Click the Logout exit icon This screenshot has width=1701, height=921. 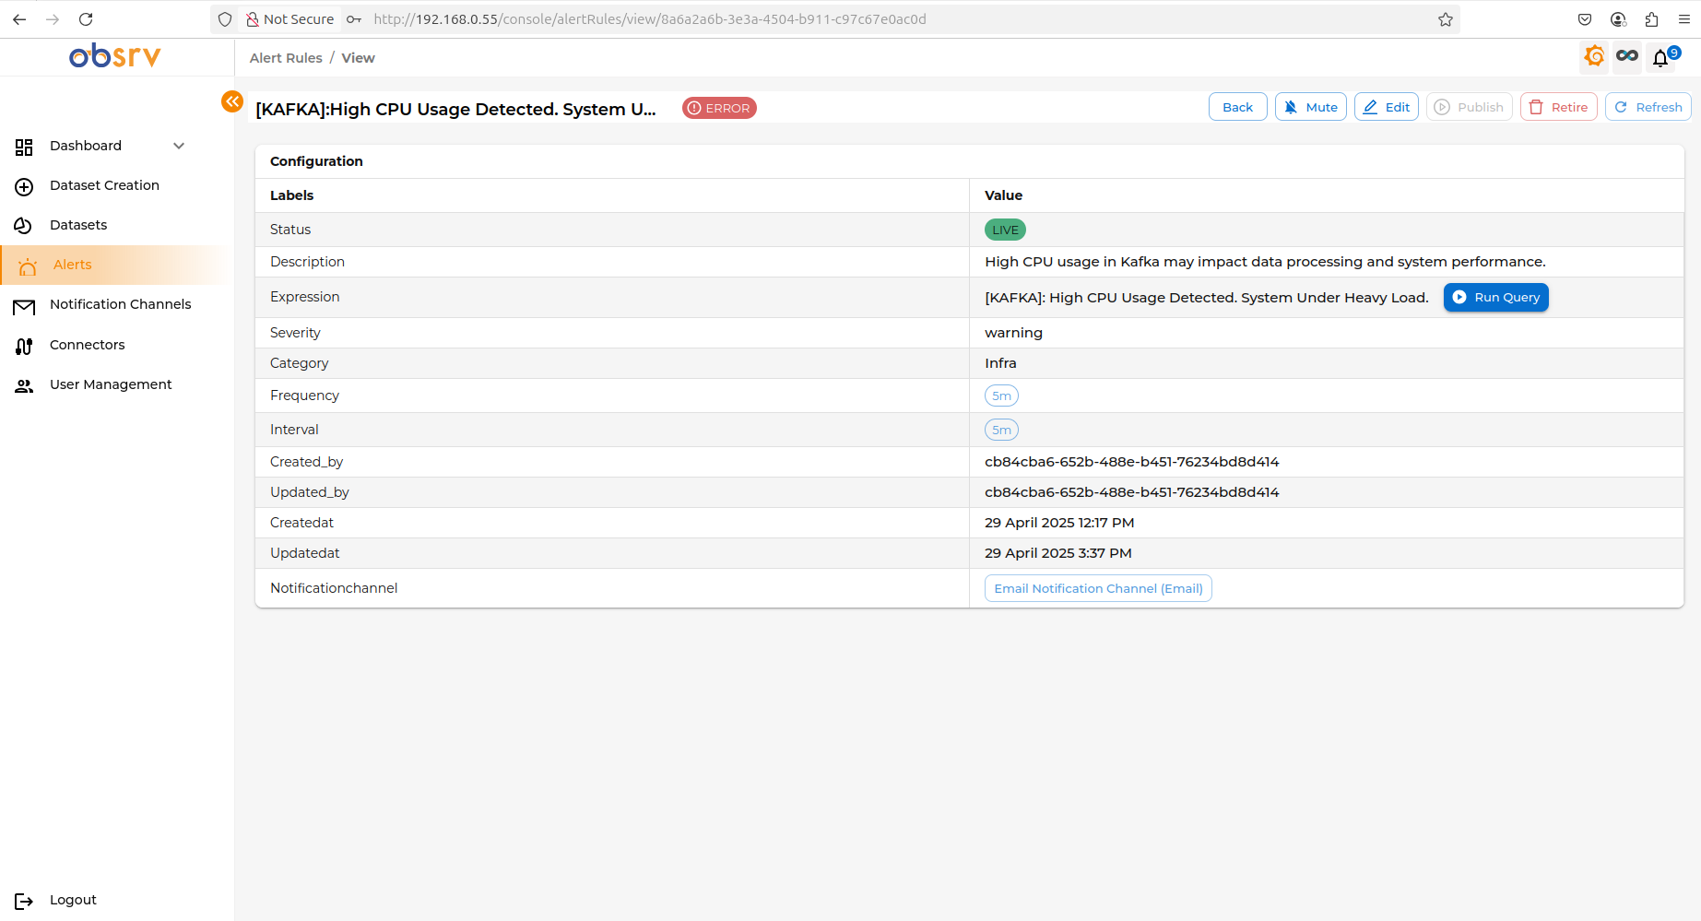tap(24, 901)
